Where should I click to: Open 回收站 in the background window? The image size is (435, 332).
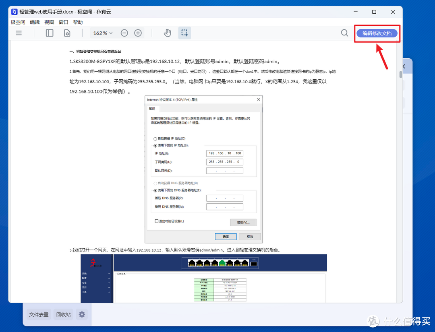pyautogui.click(x=64, y=315)
